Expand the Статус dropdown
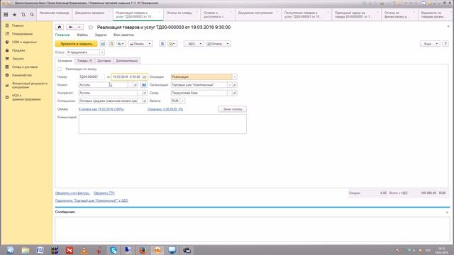 tap(102, 52)
